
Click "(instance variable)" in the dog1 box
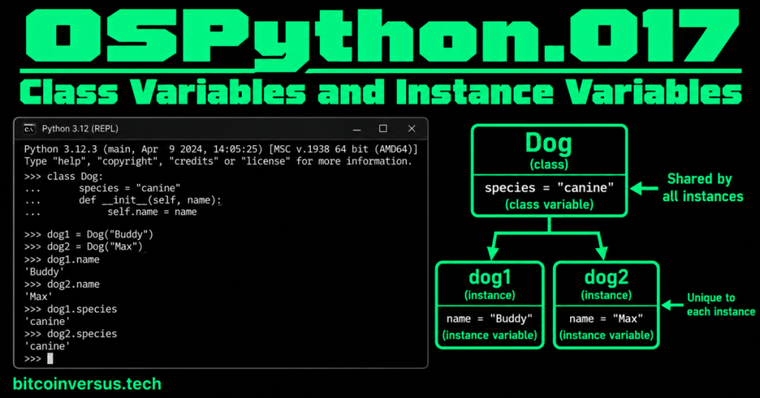click(x=490, y=335)
